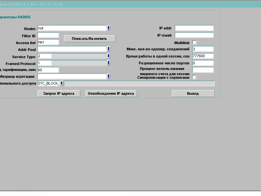
Task: Focus the STC_BLOCK local access field
Action: click(48, 83)
